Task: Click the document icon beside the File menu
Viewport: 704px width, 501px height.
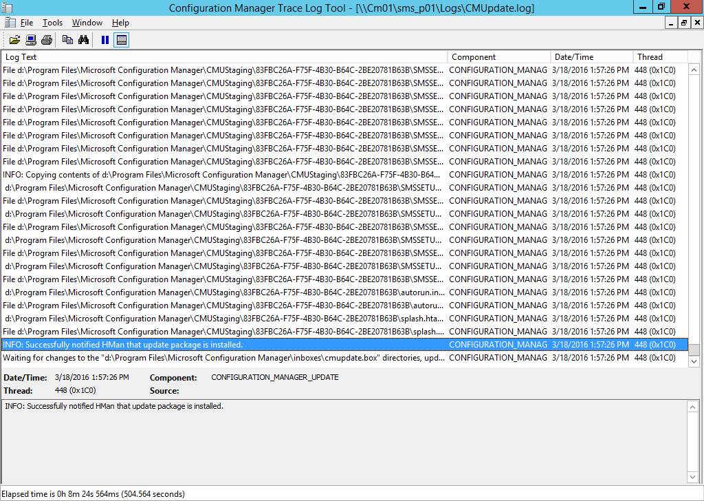Action: tap(10, 23)
